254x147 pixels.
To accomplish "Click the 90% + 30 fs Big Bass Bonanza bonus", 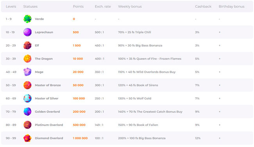I will (140, 46).
